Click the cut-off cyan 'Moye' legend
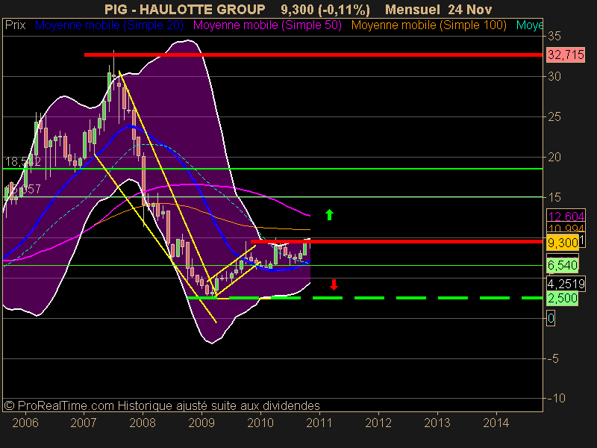Viewport: 597px width, 448px height. pos(529,25)
